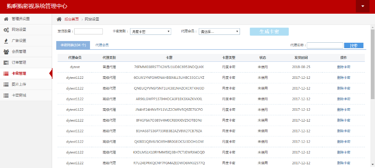Click the scrollbar up arrow
This screenshot has width=375, height=168.
372,27
